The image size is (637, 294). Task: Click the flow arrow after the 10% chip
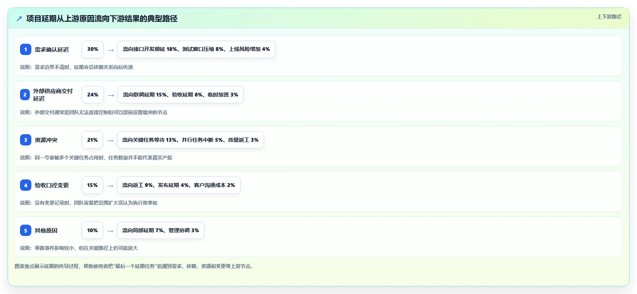click(x=110, y=231)
